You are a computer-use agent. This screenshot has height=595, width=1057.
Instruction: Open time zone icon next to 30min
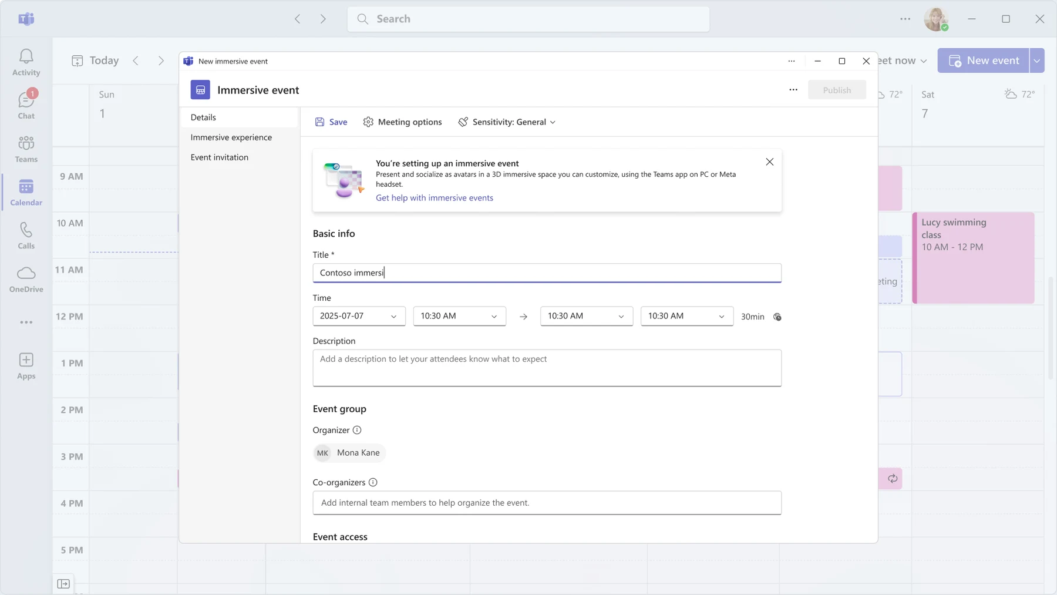[777, 317]
